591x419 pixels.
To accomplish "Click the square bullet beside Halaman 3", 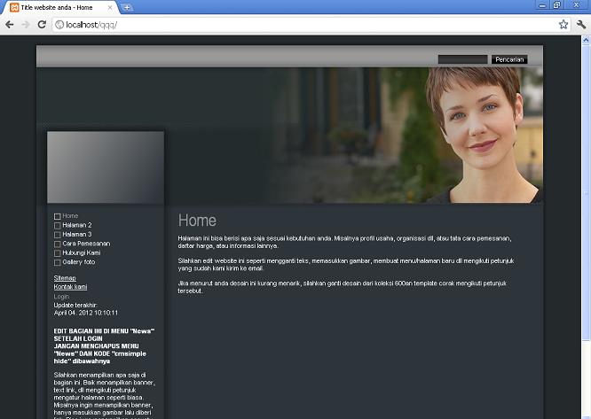I will (x=58, y=235).
